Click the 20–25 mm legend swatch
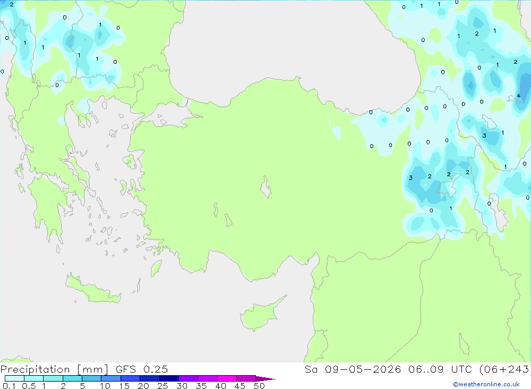The height and width of the screenshot is (389, 531). coord(150,378)
